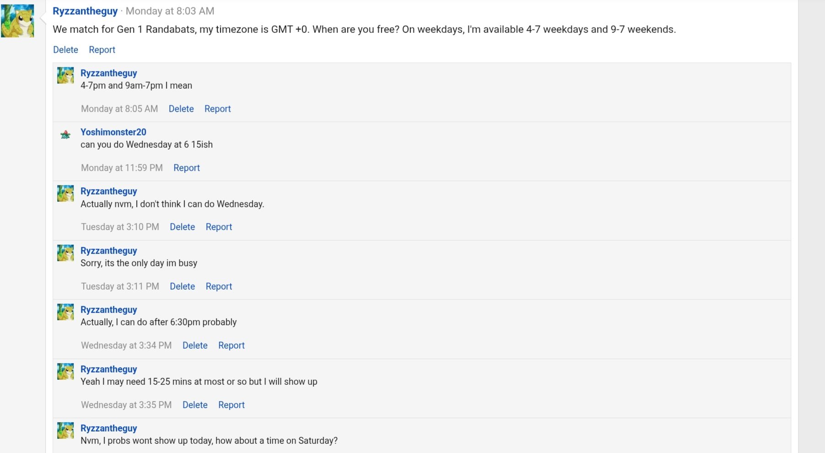
Task: Report the Monday 8:05 AM comment
Action: [218, 109]
